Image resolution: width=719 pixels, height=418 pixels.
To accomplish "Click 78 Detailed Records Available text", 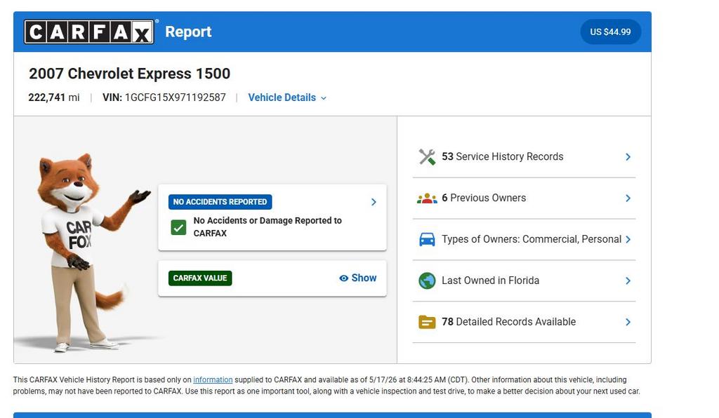I will pos(508,322).
